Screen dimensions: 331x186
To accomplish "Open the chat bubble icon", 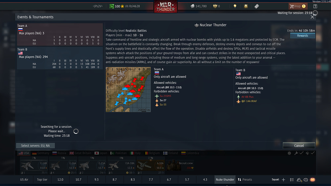I will coord(306,180).
